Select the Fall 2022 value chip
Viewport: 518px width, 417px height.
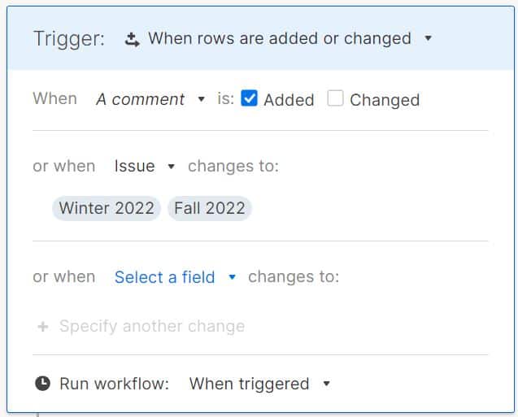point(210,208)
